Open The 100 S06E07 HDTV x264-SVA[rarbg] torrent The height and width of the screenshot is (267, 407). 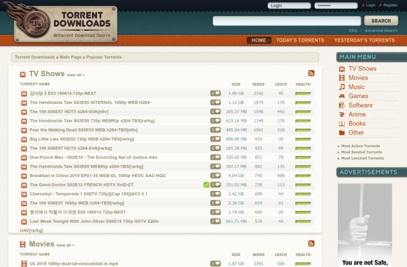pos(70,148)
